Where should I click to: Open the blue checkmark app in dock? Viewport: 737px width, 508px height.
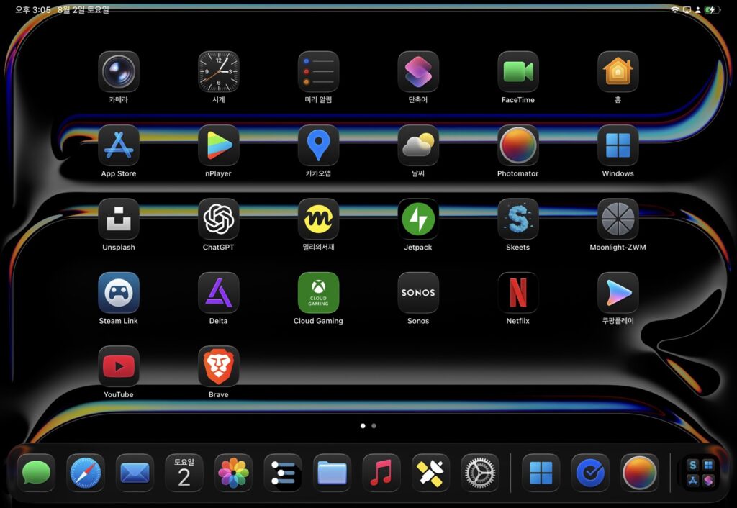(x=590, y=473)
